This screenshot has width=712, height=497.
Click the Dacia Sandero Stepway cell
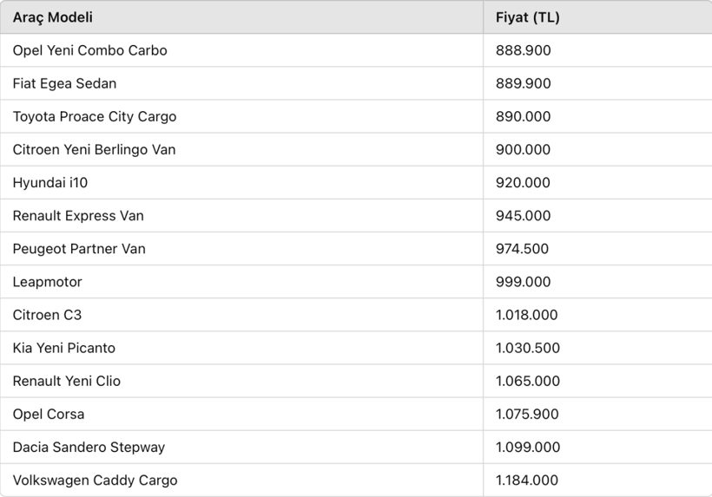[89, 447]
